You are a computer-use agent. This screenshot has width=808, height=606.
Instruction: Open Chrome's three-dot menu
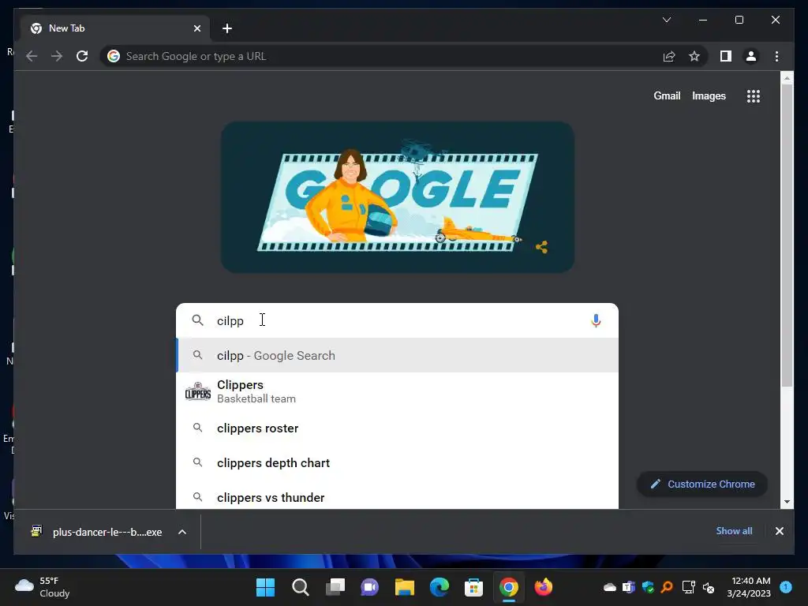776,56
